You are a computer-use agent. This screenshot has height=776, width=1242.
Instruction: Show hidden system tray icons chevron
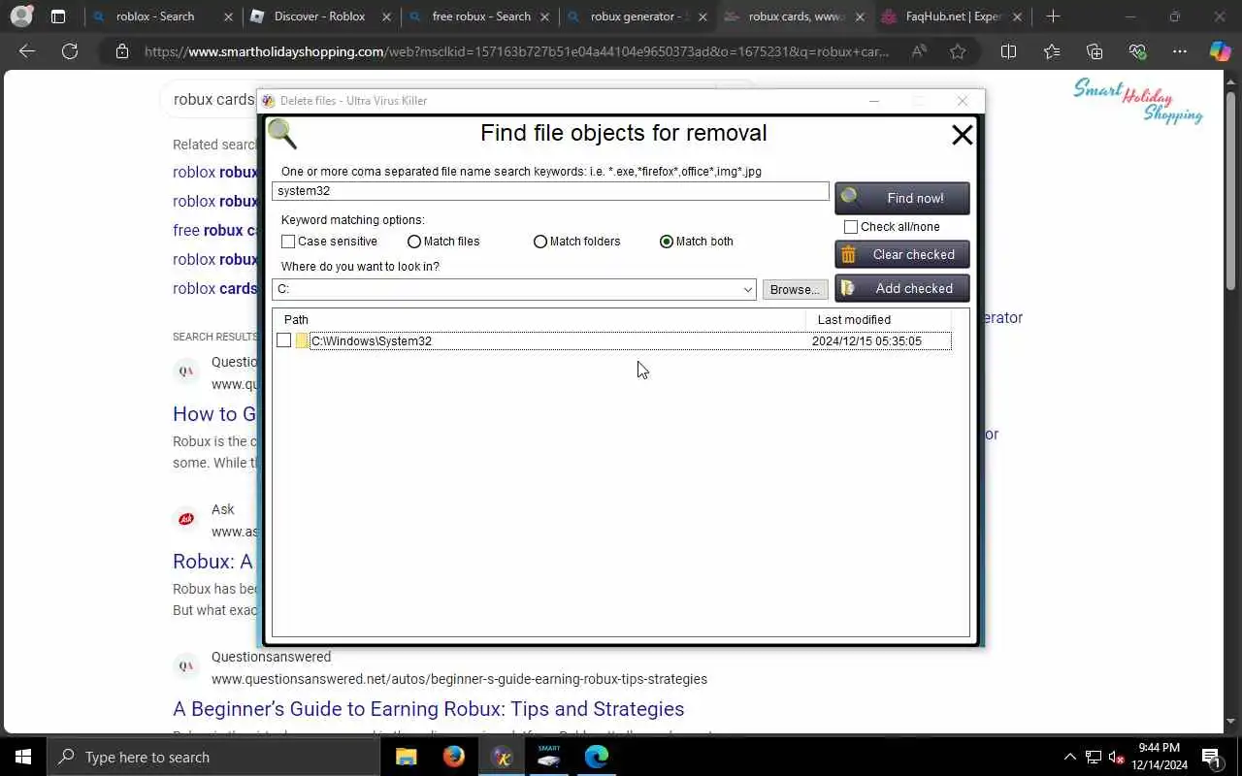[1070, 757]
